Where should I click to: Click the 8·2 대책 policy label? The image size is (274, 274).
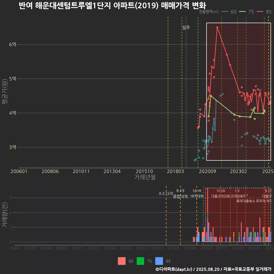166,194
